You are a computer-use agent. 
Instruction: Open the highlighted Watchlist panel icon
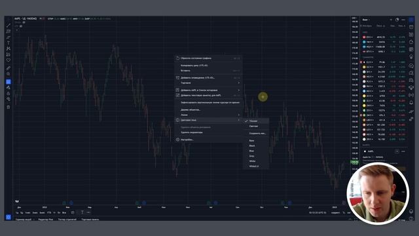tap(411, 20)
